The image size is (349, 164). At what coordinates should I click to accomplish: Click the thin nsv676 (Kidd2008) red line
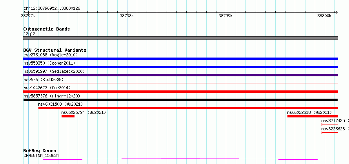[x=180, y=83]
